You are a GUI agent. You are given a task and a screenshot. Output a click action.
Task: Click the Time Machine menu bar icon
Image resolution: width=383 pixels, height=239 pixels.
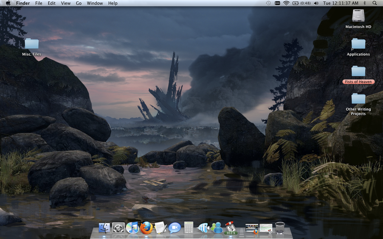pyautogui.click(x=268, y=3)
